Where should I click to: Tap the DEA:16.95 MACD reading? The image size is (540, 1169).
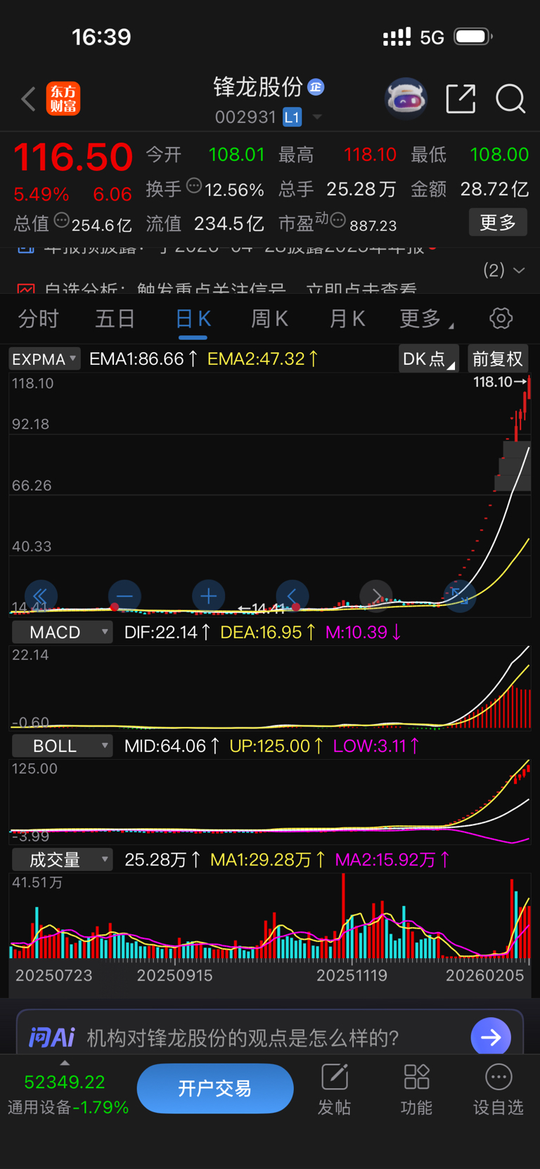point(268,632)
